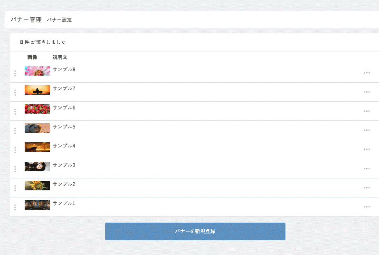Open the three-dot menu for サンプル5
This screenshot has height=255, width=379.
[367, 130]
